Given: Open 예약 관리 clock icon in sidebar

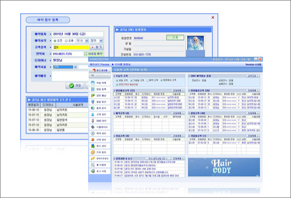Looking at the screenshot, I should (x=100, y=133).
